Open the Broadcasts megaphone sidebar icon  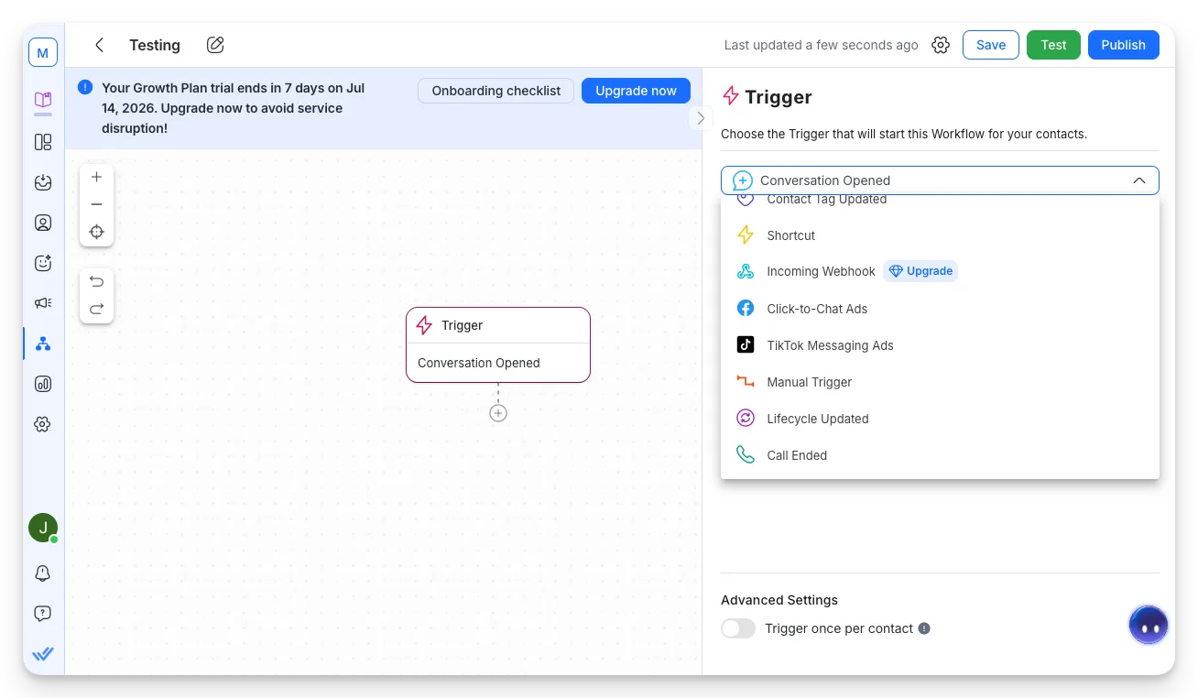[x=43, y=303]
